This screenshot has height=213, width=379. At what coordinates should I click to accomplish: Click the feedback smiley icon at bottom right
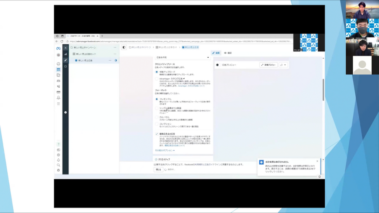(319, 176)
